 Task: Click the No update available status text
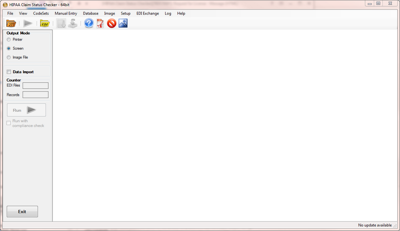pos(375,225)
